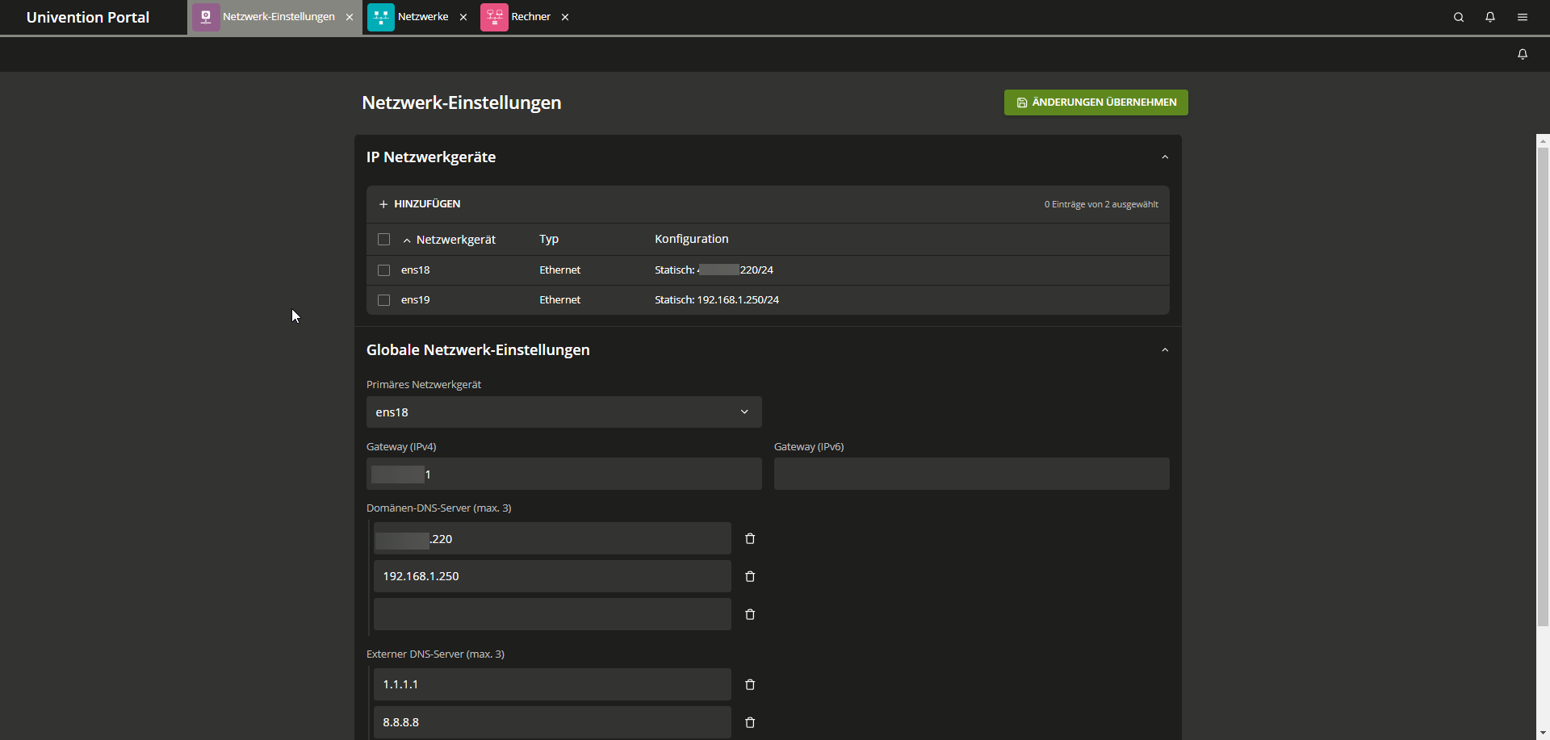Viewport: 1550px width, 740px height.
Task: Open notifications bell in top header
Action: click(x=1490, y=17)
